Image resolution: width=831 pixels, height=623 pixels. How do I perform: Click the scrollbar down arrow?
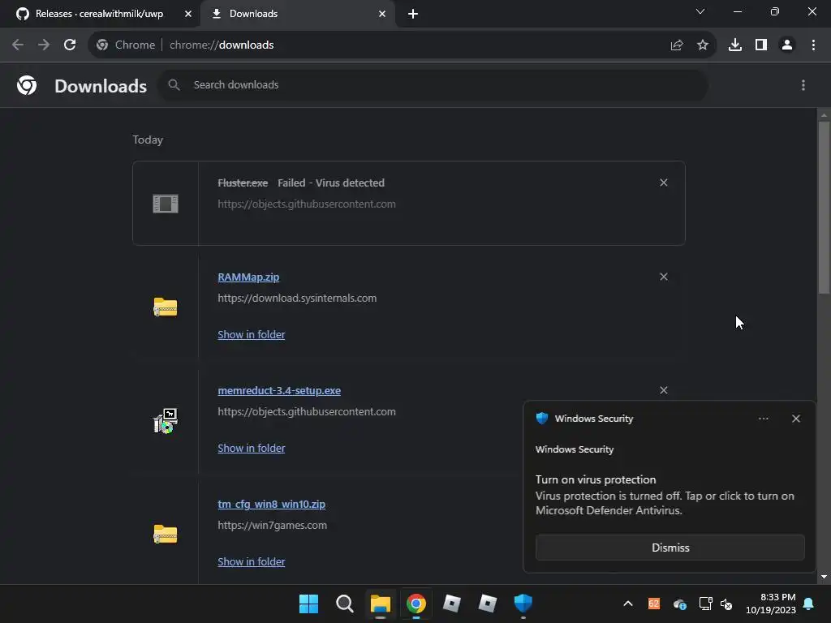tap(824, 577)
